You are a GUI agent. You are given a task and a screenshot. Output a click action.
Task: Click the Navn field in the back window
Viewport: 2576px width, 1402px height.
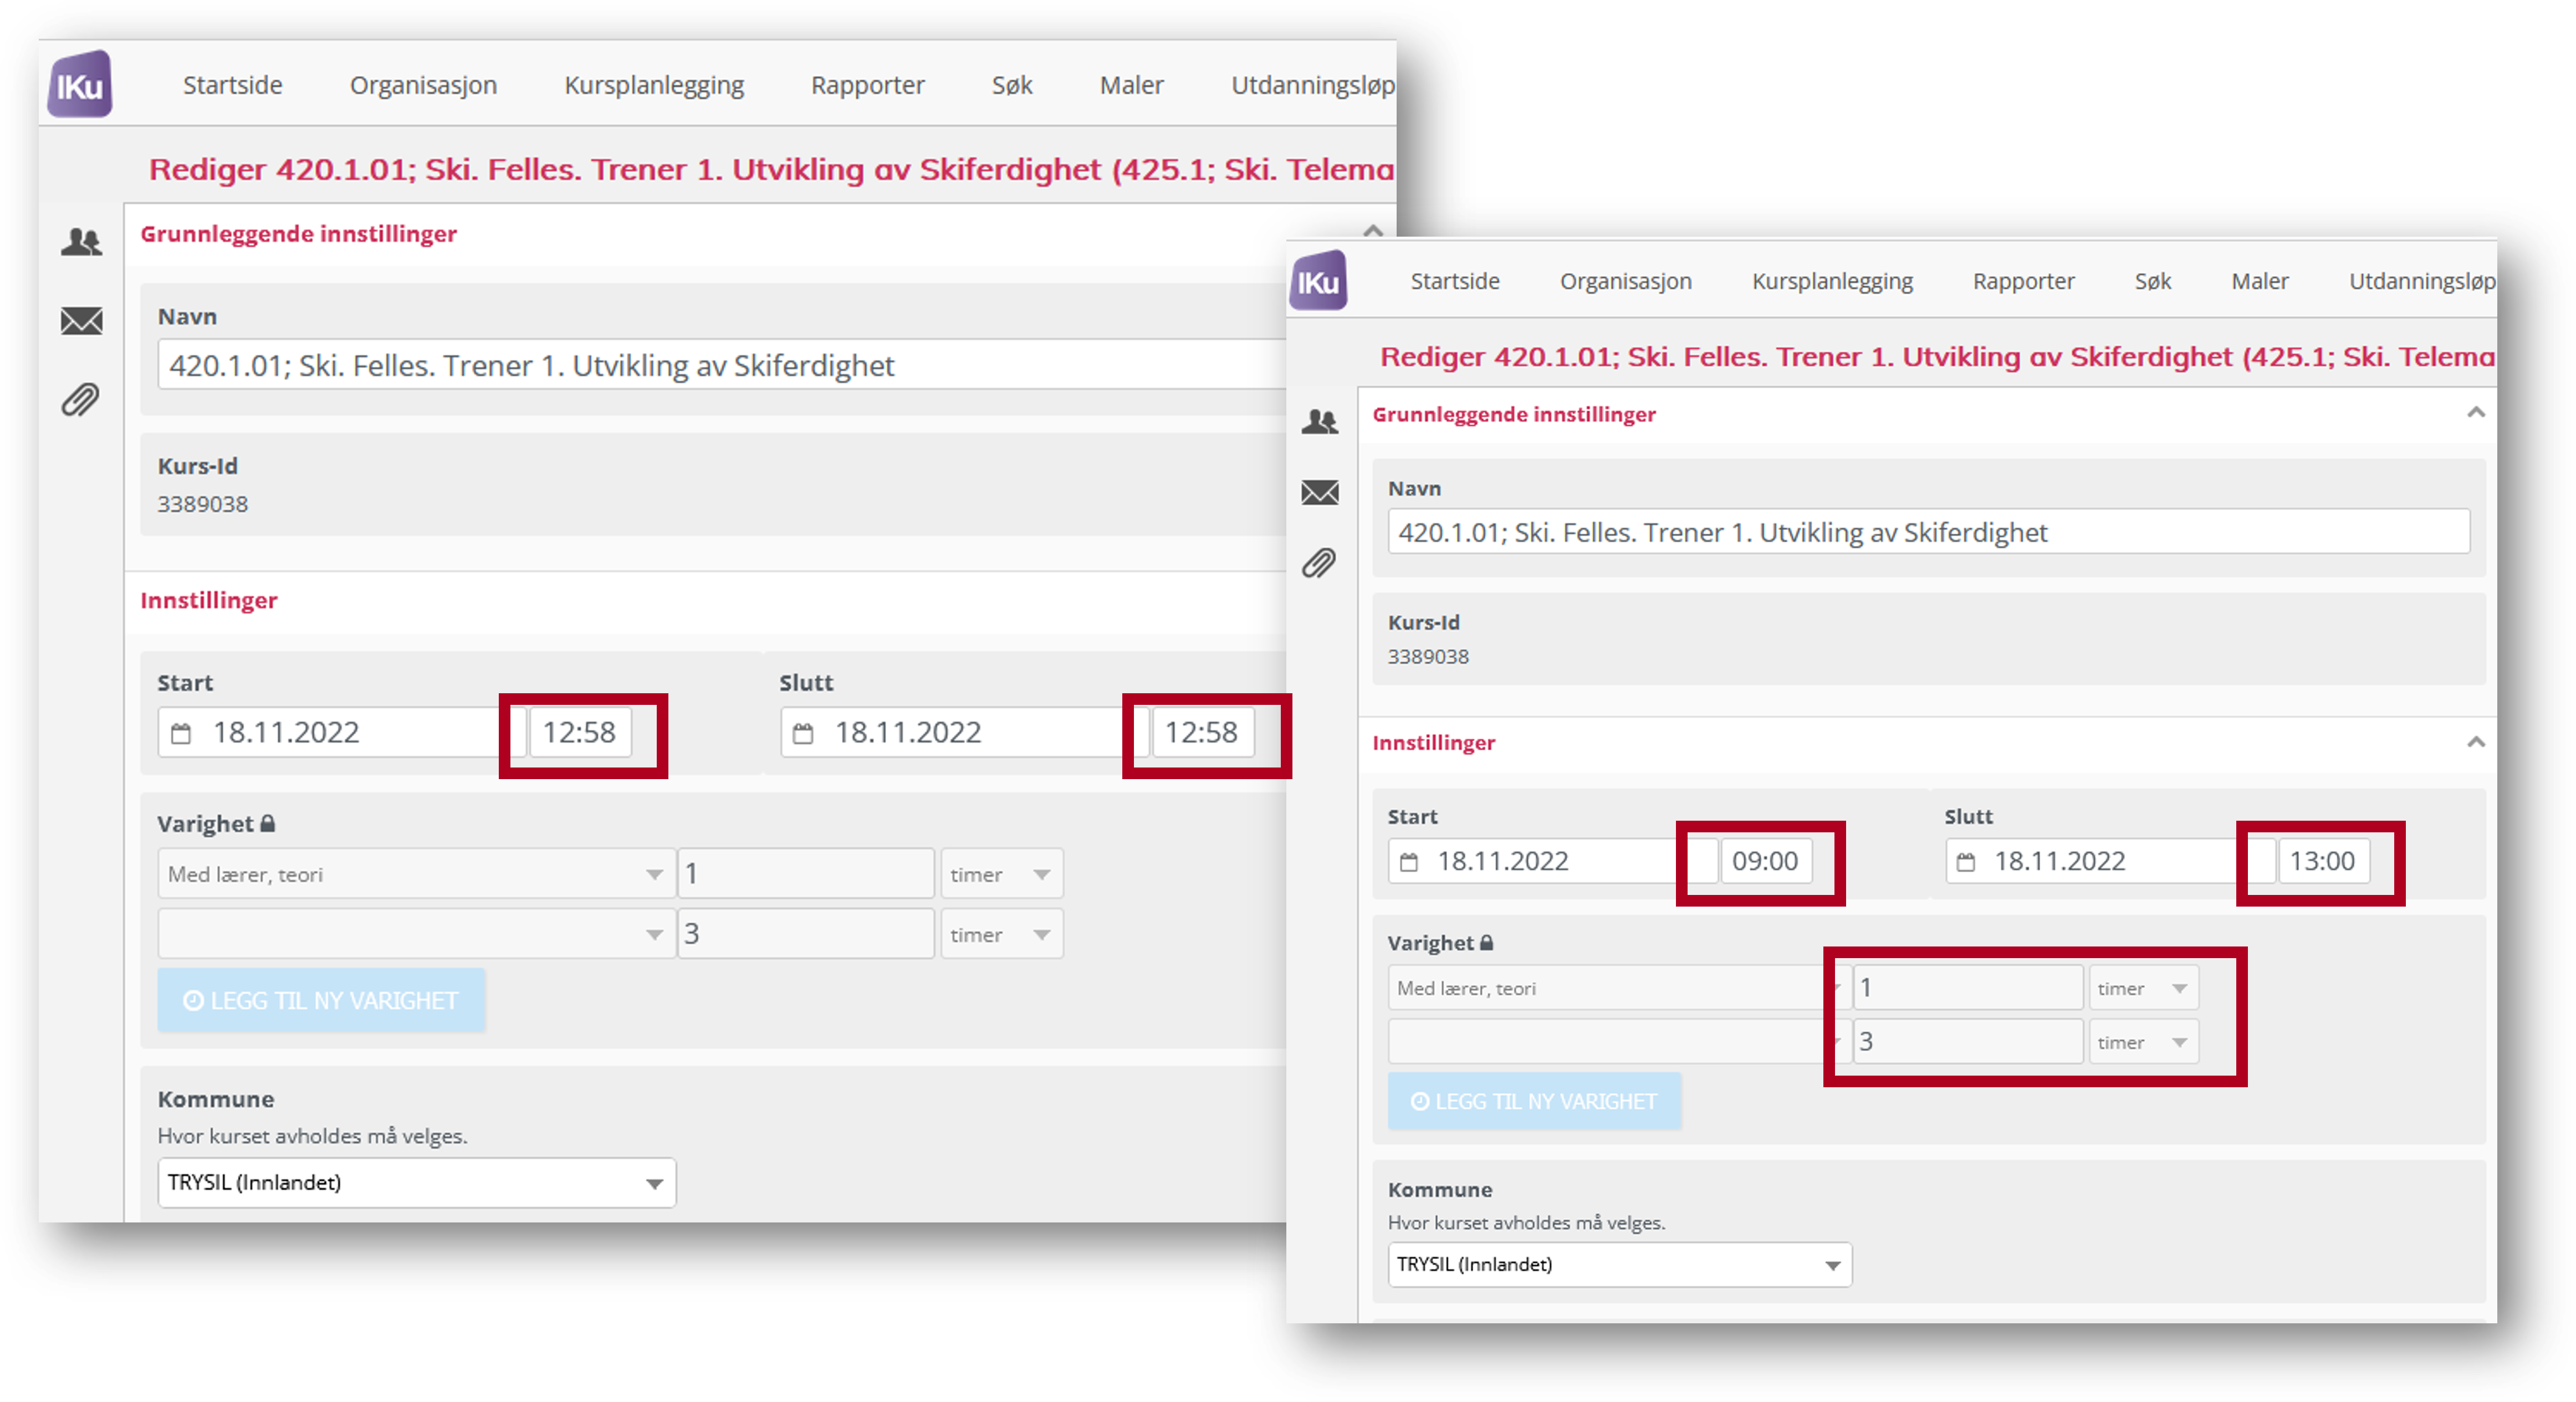(722, 365)
